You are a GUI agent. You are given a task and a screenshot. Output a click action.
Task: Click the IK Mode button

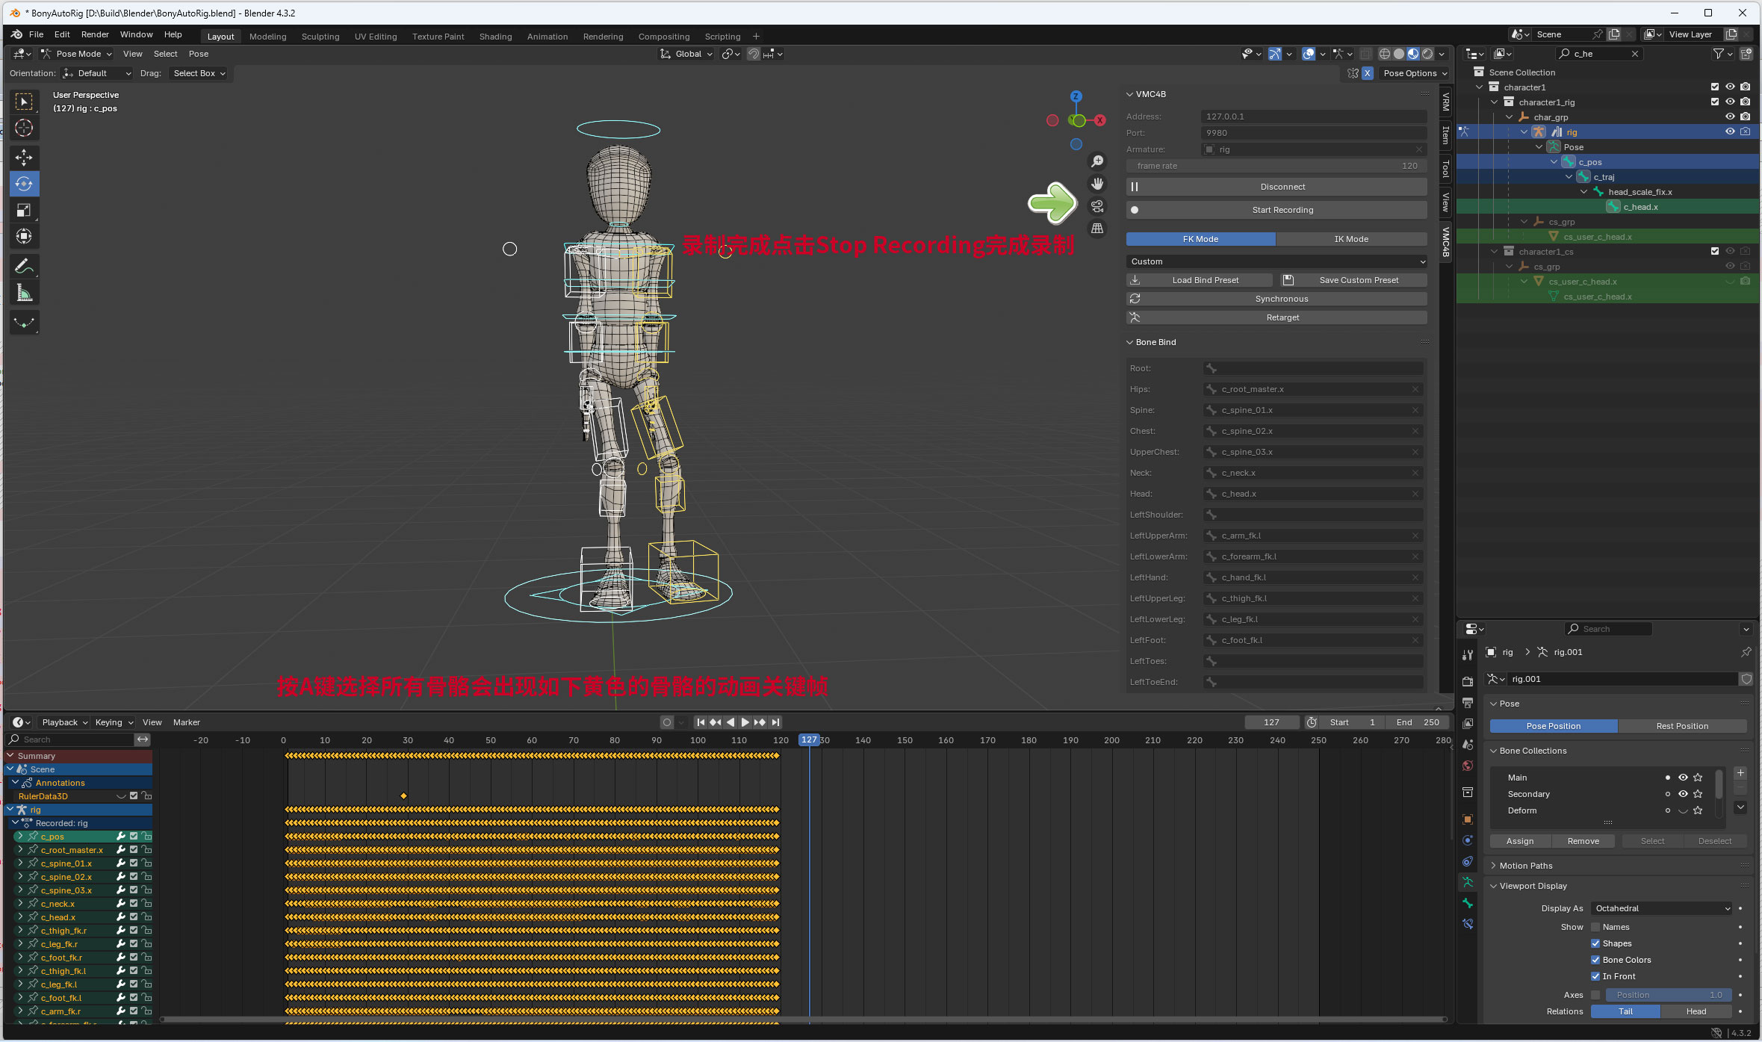[x=1351, y=239]
